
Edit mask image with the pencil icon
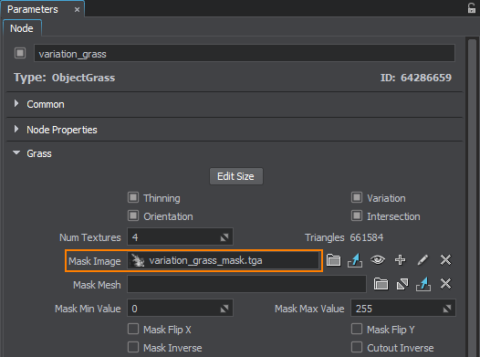coord(423,260)
